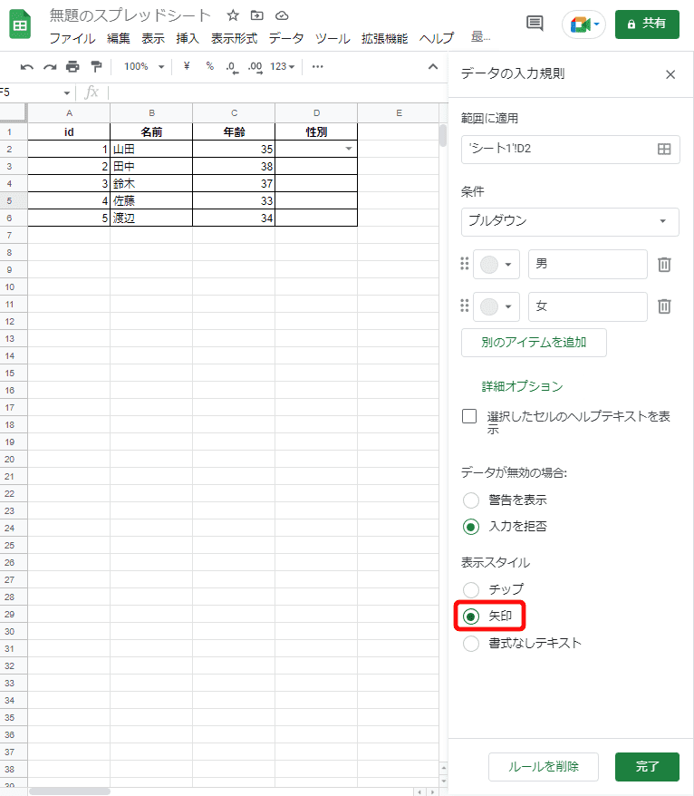Select the 警告を表示 radio option
This screenshot has width=694, height=796.
click(471, 500)
